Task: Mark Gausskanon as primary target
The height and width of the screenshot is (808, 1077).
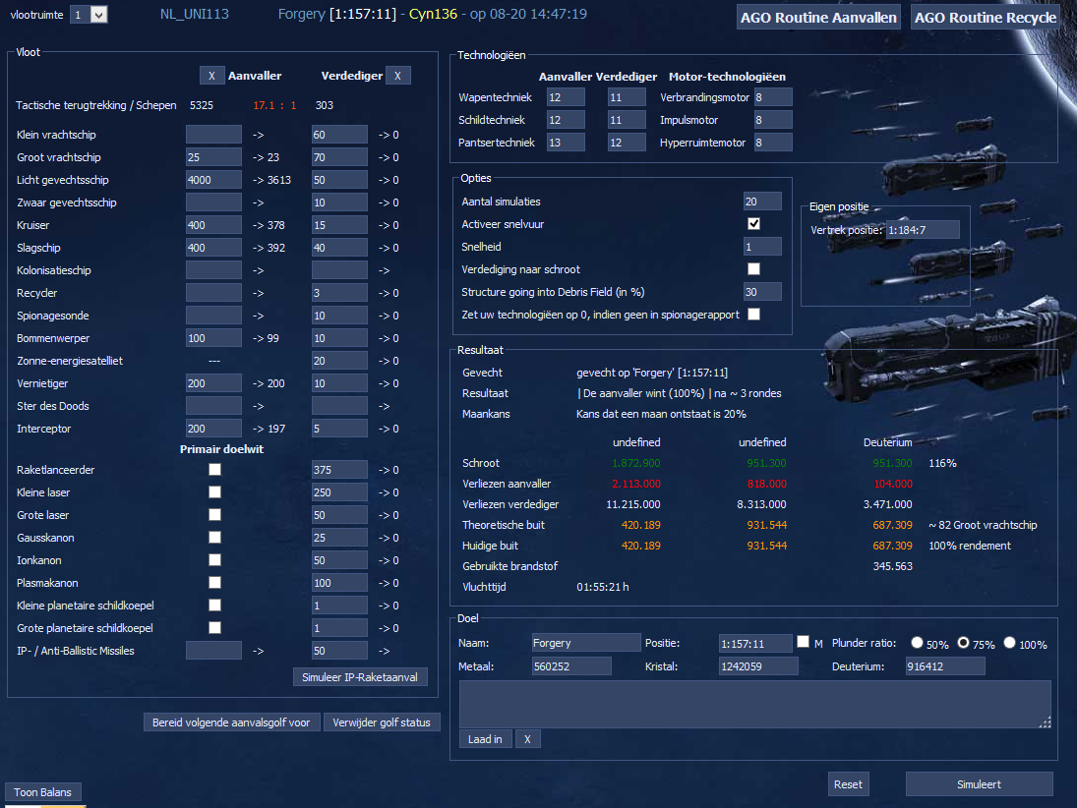Action: [215, 538]
